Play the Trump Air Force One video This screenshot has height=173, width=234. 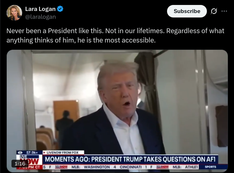coord(117,111)
